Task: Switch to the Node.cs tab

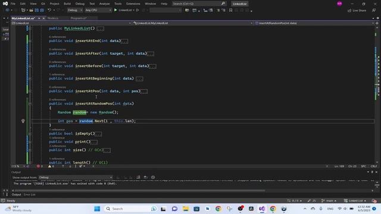Action: click(53, 18)
